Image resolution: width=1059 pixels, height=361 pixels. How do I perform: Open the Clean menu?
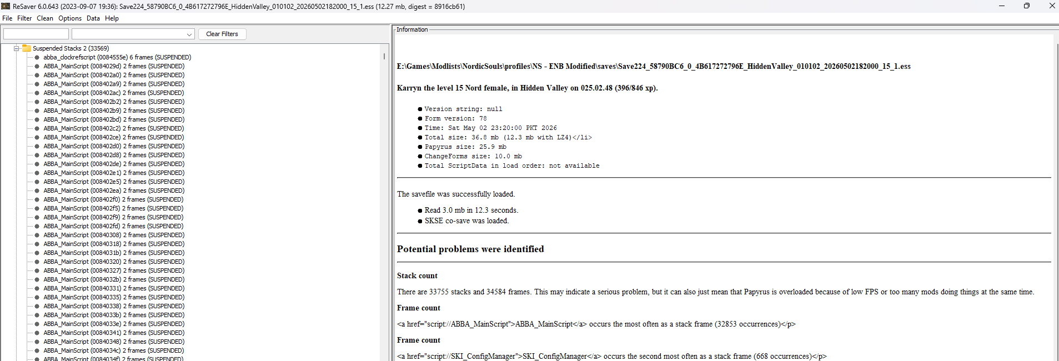pyautogui.click(x=45, y=18)
